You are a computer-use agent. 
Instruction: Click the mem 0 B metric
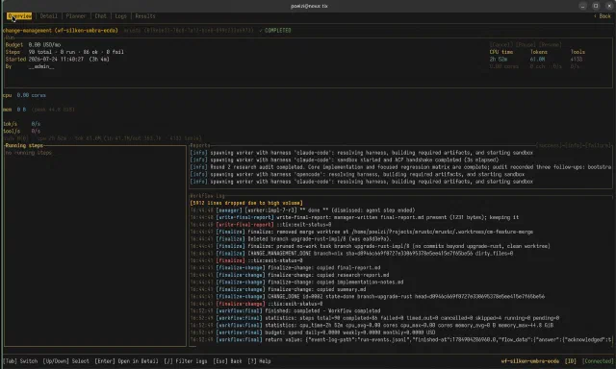pyautogui.click(x=14, y=110)
